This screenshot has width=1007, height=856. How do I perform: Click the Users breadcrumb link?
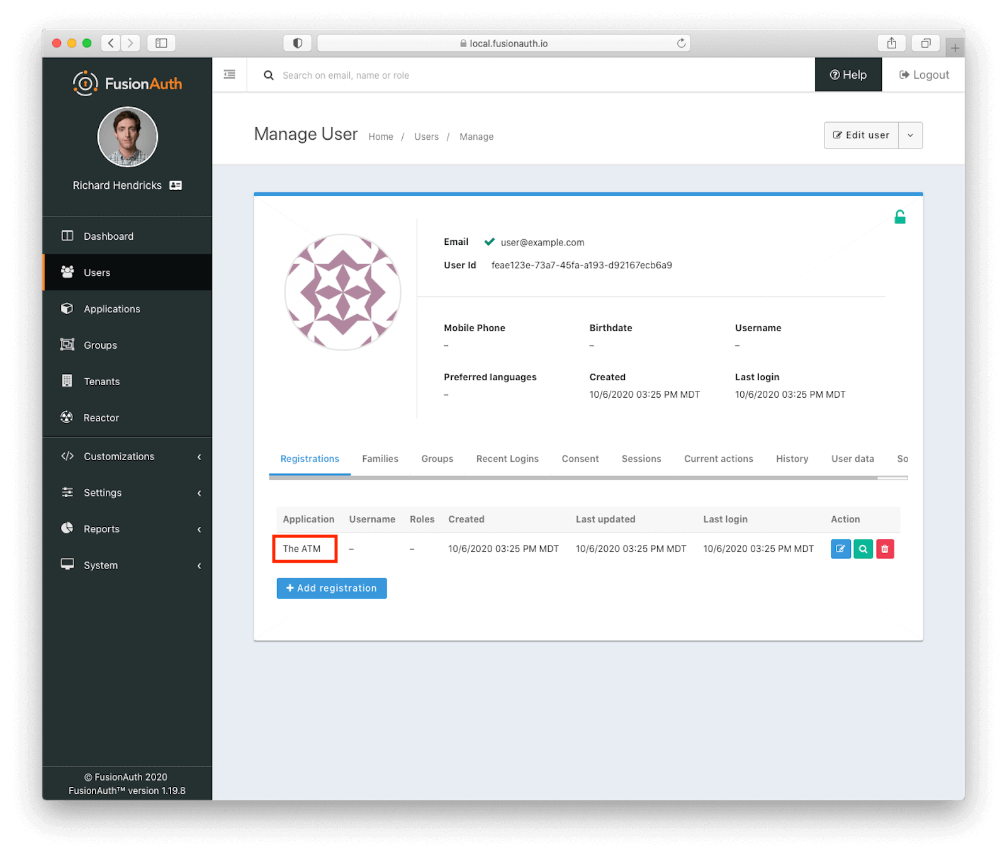click(426, 136)
